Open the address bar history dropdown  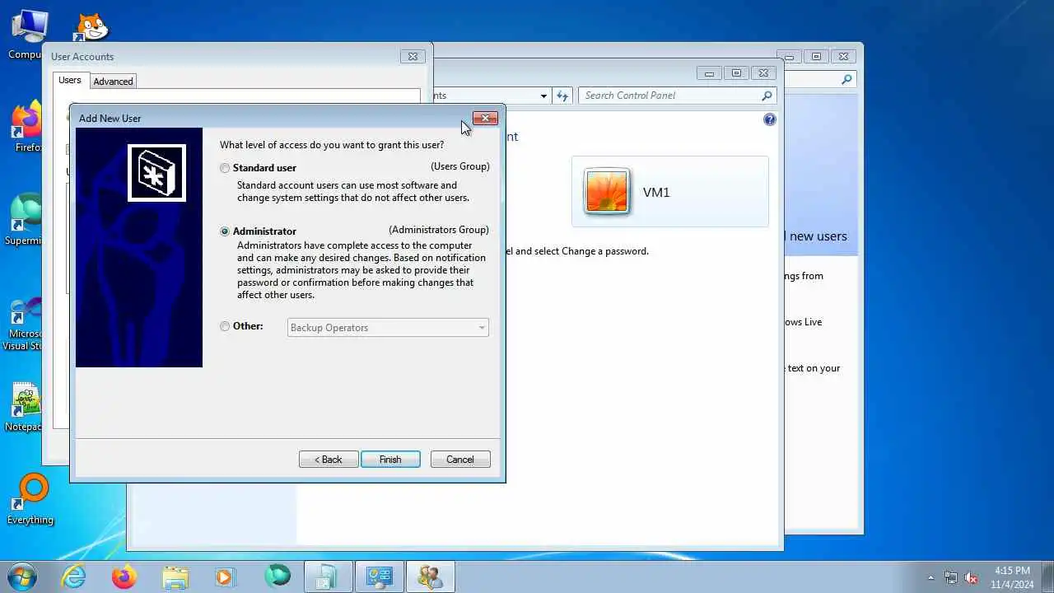[x=543, y=96]
